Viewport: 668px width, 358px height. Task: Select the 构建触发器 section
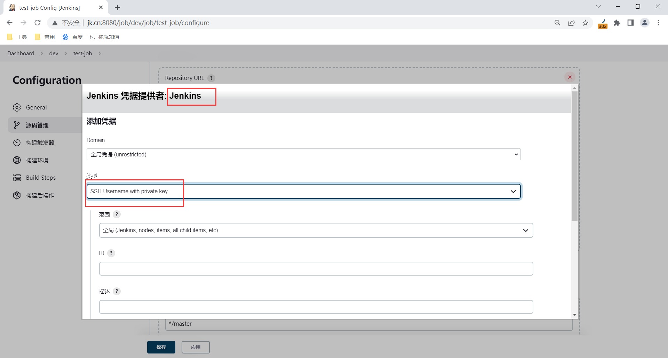pos(45,143)
